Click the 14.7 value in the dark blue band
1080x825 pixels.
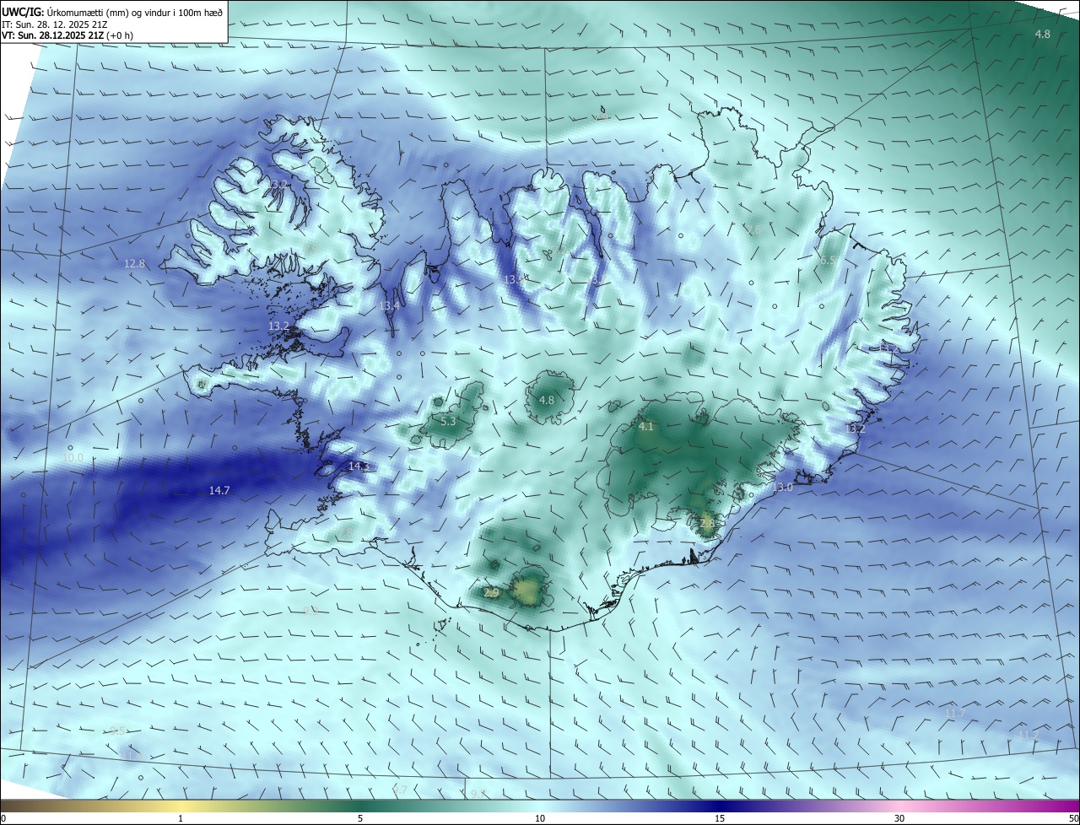[219, 490]
